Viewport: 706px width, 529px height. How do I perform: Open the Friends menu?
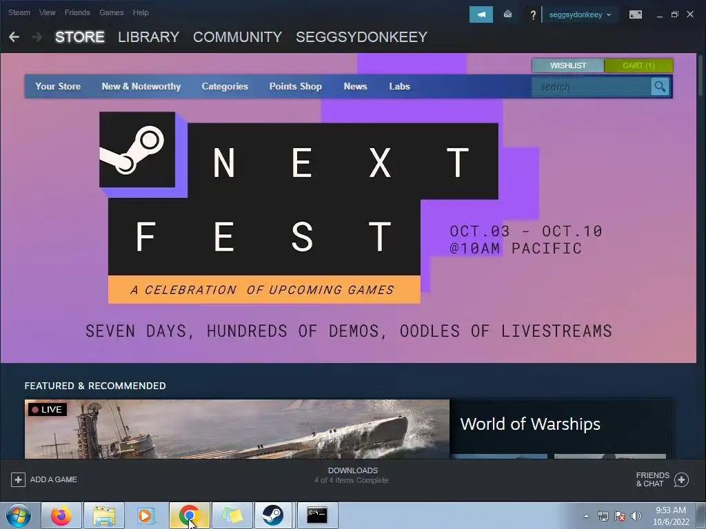point(77,12)
